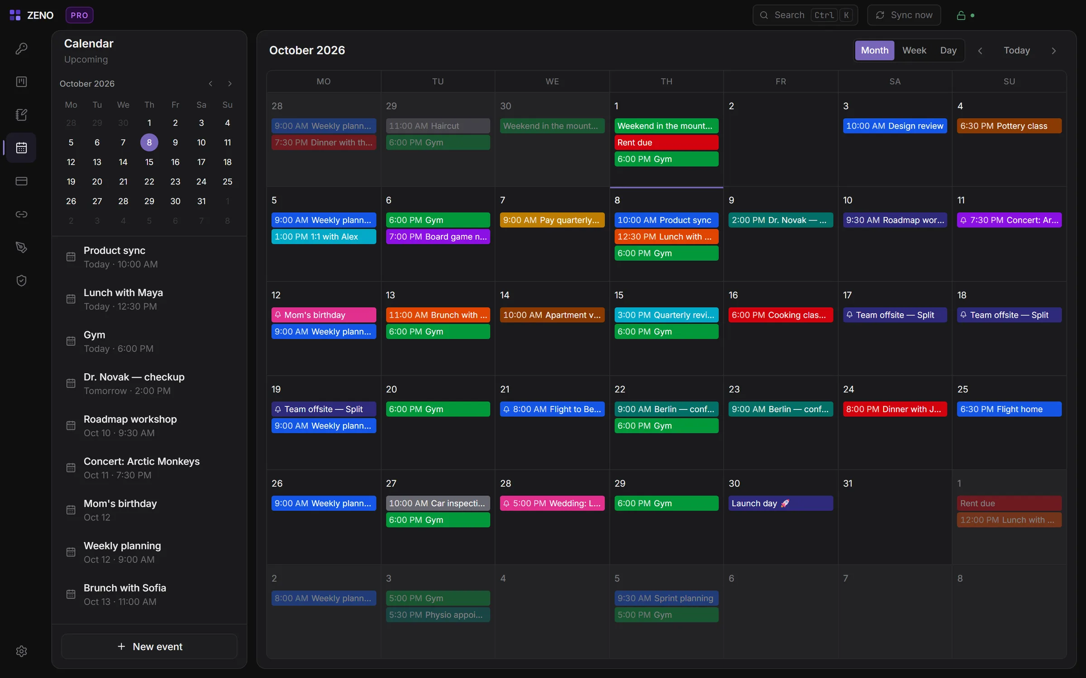This screenshot has width=1086, height=678.
Task: Open Roadmap workshop in Upcoming list
Action: [149, 426]
